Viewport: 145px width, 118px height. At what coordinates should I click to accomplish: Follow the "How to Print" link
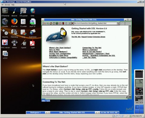(54, 50)
